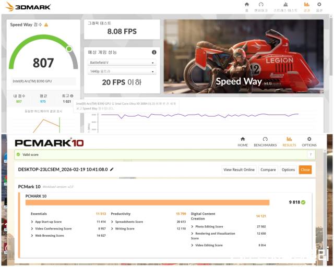Open the 3DMark benchmarks gauge icon
334x267 pixels.
tap(261, 4)
